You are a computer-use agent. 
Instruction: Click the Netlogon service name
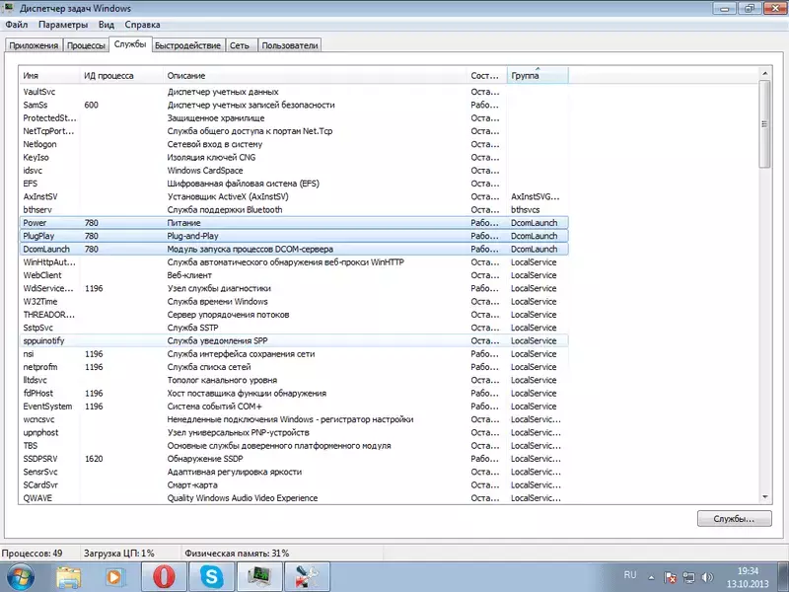tap(39, 144)
